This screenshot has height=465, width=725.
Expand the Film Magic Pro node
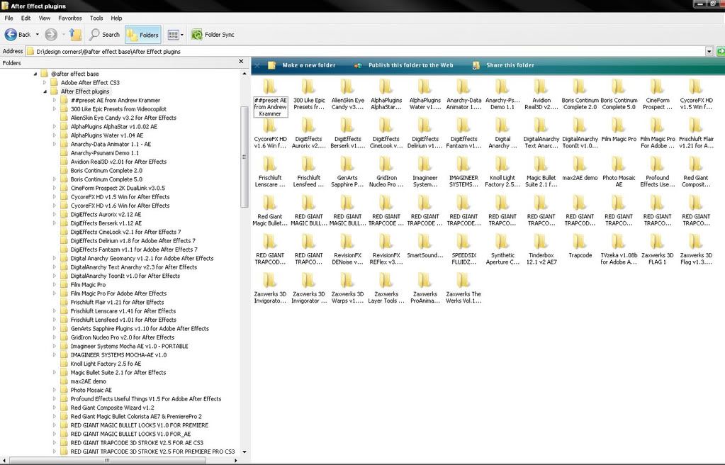tap(55, 284)
